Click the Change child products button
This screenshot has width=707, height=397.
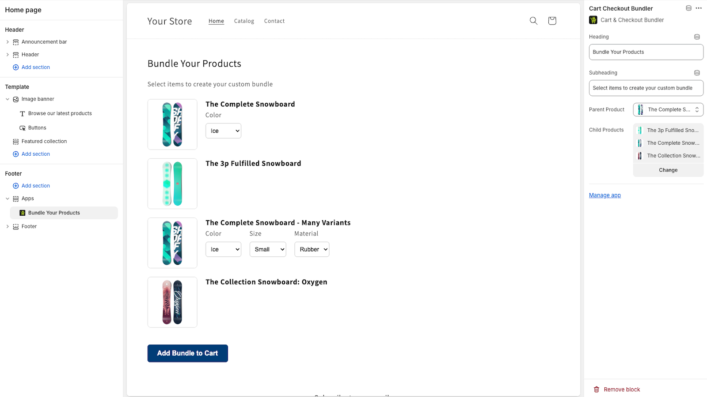[668, 170]
